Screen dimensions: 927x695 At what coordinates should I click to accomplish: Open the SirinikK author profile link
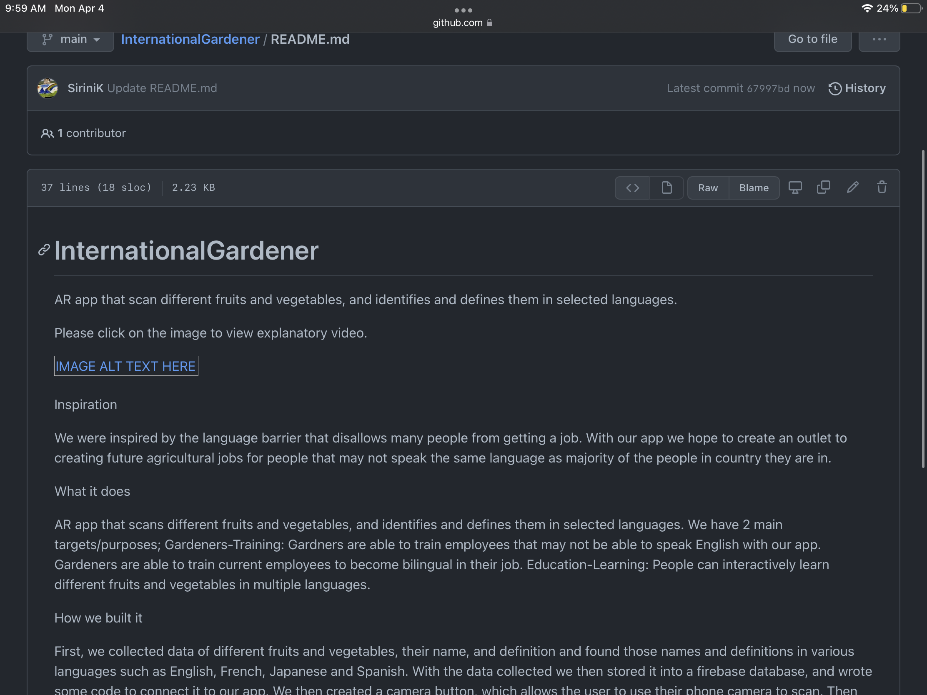[85, 88]
